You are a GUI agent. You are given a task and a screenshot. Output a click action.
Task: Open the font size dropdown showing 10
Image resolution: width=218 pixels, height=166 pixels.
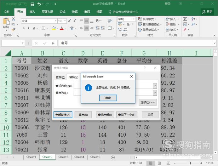click(x=65, y=21)
